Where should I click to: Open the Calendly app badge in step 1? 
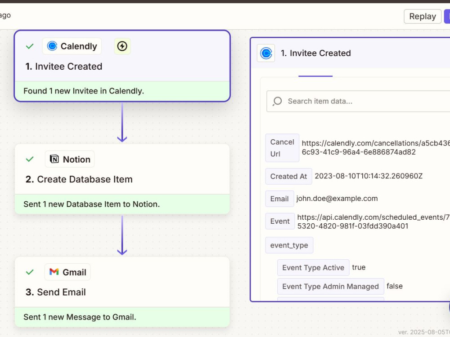point(72,46)
